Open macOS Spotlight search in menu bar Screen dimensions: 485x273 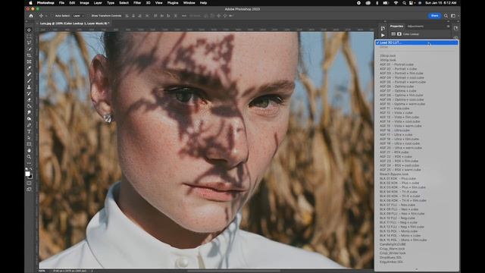(404, 3)
